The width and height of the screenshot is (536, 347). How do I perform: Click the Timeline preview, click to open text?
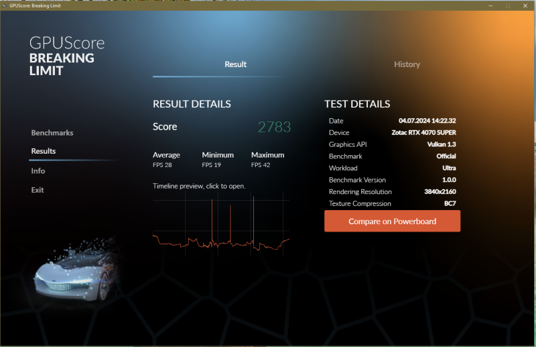[x=199, y=187]
